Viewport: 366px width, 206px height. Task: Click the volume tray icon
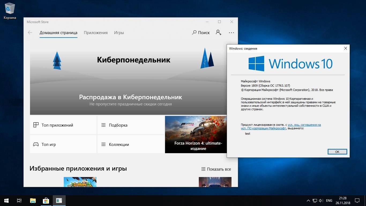[321, 201]
